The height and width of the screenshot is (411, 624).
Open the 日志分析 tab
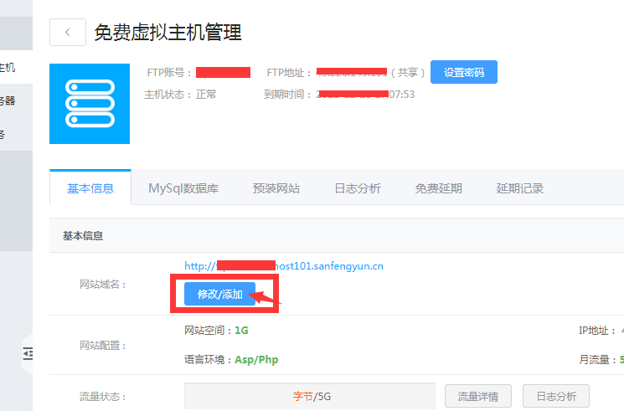click(x=357, y=188)
